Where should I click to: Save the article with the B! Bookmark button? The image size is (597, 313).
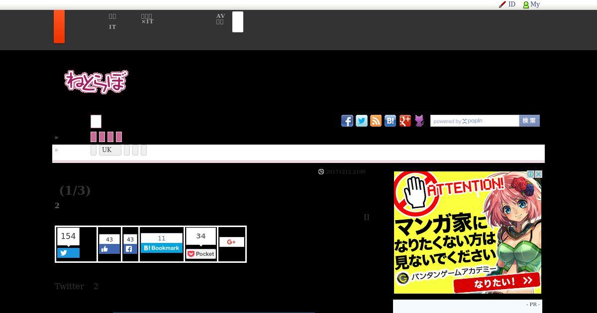[x=162, y=248]
